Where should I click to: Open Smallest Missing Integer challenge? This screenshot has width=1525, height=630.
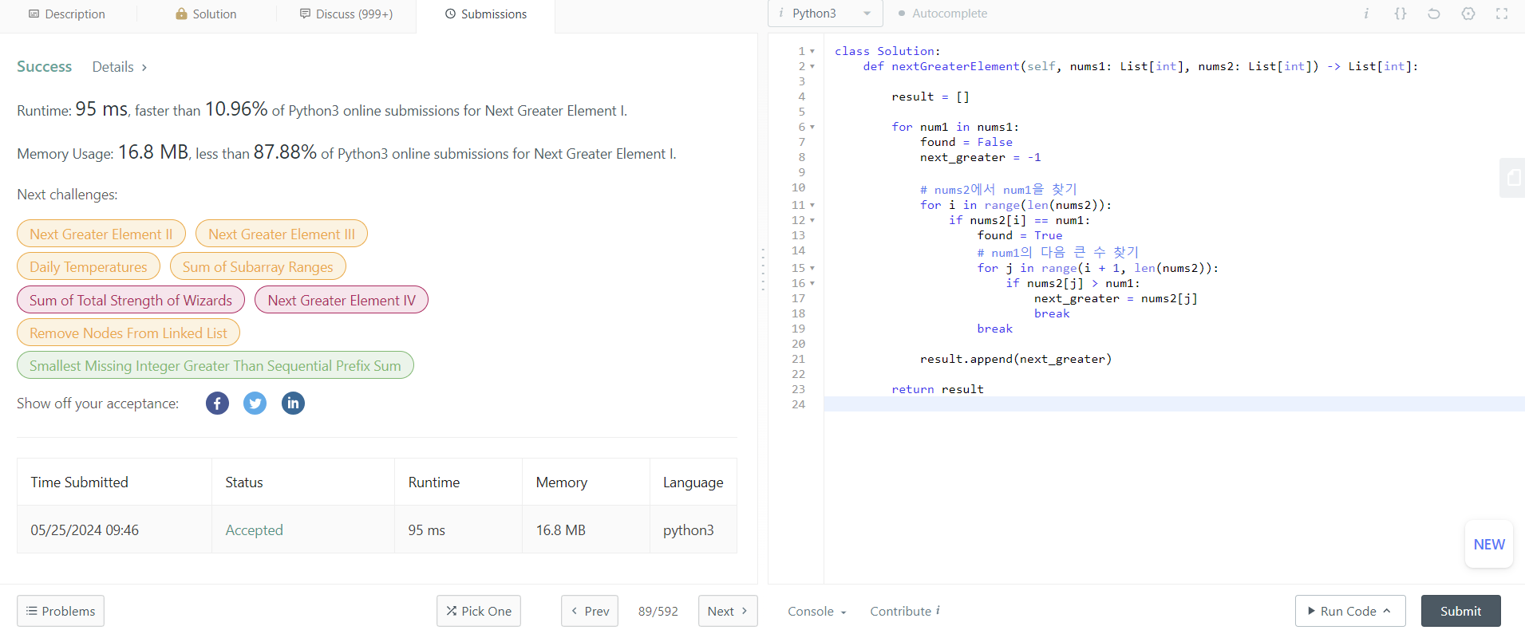click(215, 365)
